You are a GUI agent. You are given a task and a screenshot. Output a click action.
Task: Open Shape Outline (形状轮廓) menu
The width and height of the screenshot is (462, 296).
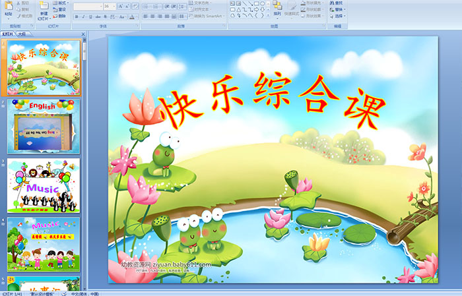[x=312, y=9]
